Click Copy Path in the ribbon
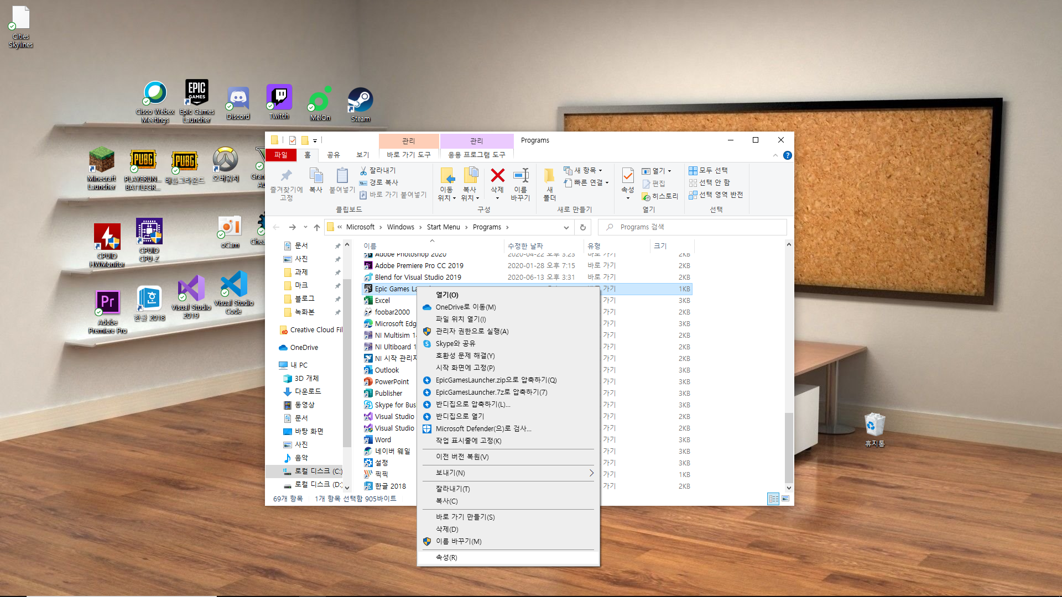This screenshot has width=1062, height=597. (379, 182)
